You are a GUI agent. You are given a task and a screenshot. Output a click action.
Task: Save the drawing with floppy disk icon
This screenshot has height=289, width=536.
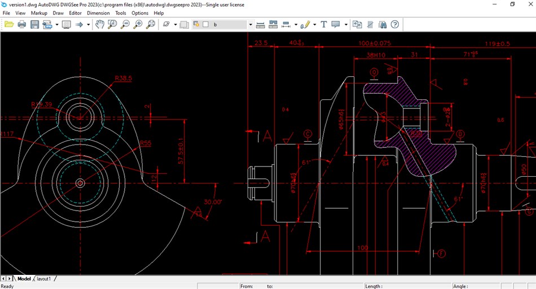coord(34,24)
